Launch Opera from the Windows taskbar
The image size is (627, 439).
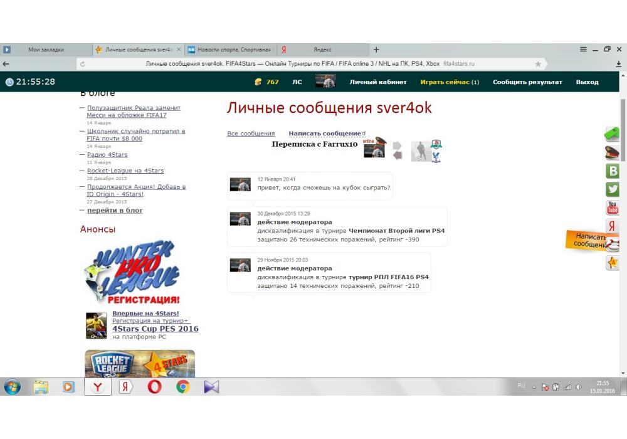154,387
